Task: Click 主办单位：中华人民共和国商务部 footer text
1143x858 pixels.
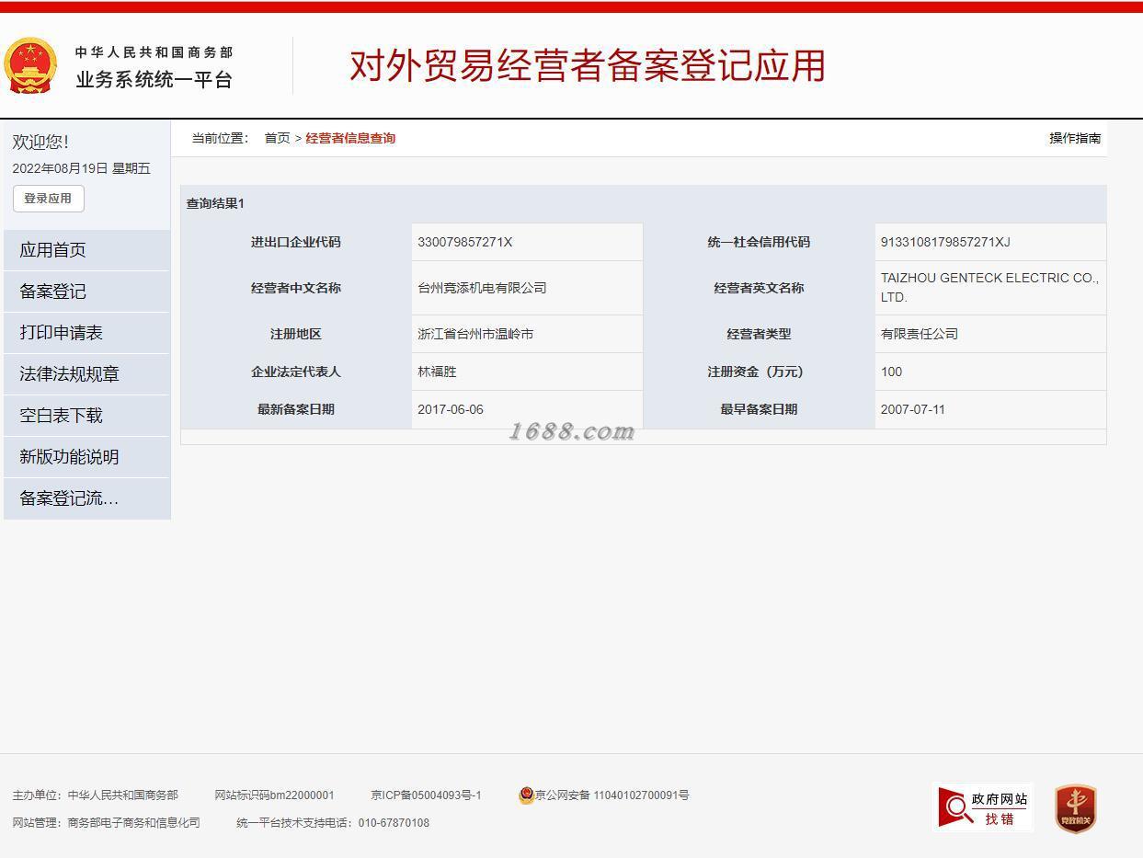Action: point(95,795)
